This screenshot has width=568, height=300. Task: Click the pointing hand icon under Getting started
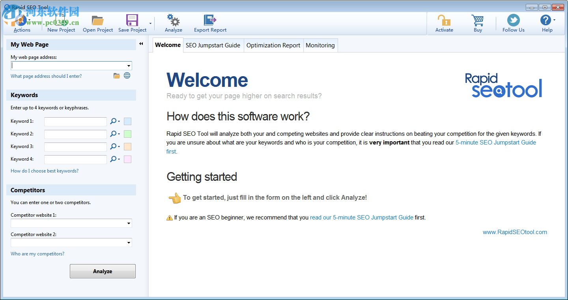coord(174,198)
